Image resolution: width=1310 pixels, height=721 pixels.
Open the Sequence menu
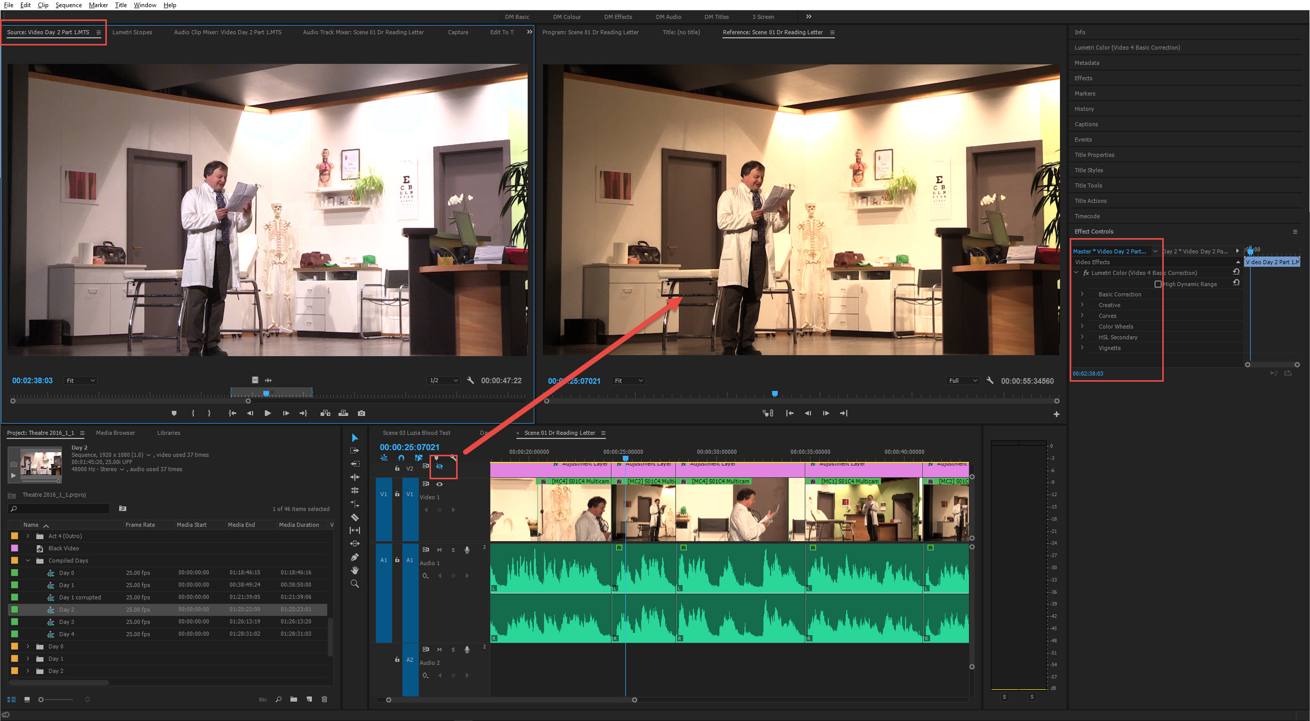tap(69, 5)
